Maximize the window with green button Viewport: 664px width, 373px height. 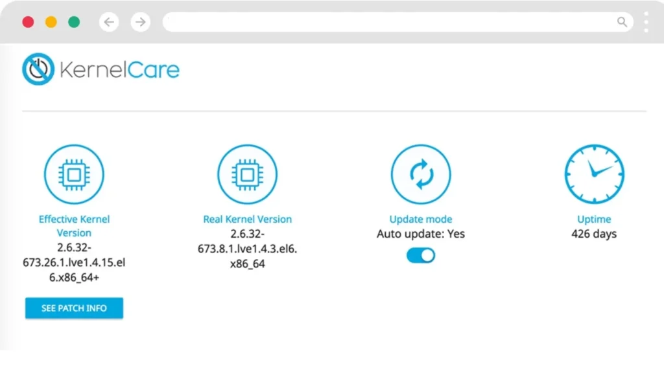(74, 22)
